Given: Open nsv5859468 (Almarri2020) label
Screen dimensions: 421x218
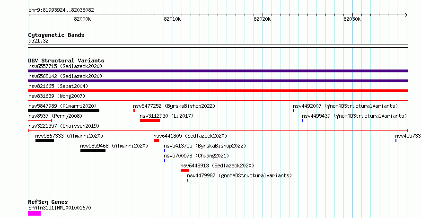Looking at the screenshot, I should 114,146.
